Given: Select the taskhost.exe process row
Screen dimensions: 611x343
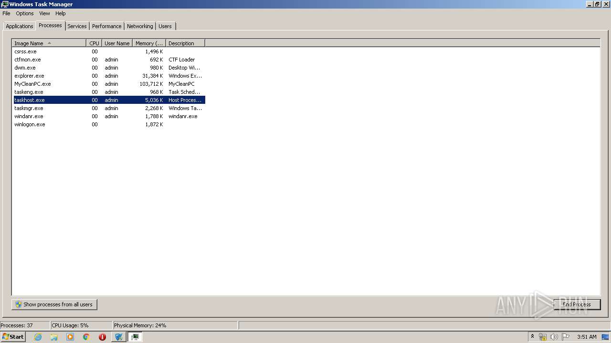Looking at the screenshot, I should pos(109,100).
